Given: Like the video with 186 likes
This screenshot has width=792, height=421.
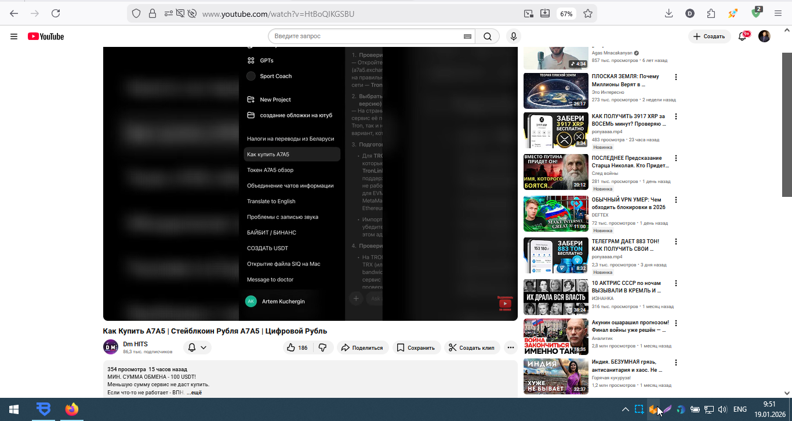Looking at the screenshot, I should (297, 347).
